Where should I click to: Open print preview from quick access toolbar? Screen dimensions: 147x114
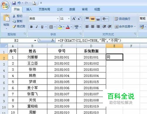pos(34,3)
